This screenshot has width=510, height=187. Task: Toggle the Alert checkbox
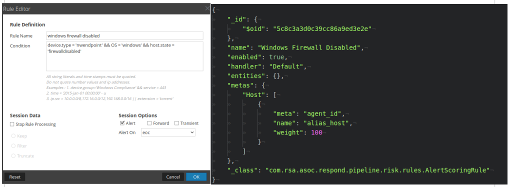pos(122,123)
